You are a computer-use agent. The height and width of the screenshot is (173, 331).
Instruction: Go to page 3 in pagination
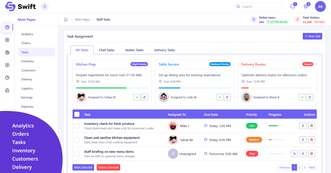(305, 167)
